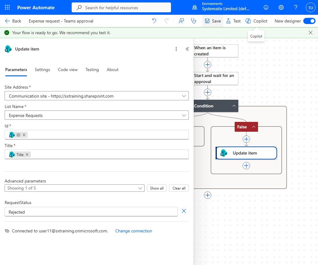Click the Undo arrow icon
Viewport: 318px width, 265px height.
(154, 21)
